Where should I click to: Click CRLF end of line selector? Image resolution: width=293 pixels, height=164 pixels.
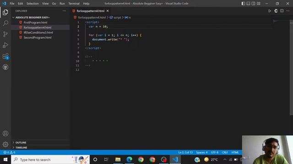pyautogui.click(x=225, y=153)
